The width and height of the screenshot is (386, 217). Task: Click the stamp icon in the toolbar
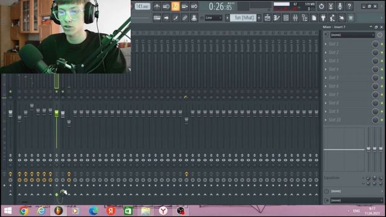(x=194, y=17)
